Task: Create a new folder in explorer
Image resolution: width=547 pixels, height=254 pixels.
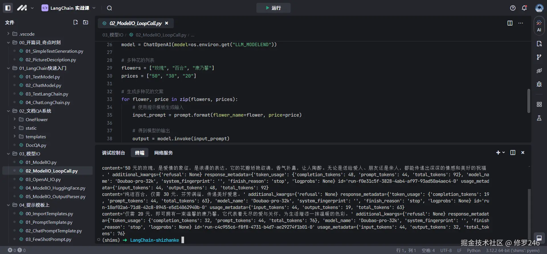Action: click(x=85, y=22)
